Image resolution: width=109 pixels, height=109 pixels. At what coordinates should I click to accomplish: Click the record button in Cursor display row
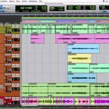pos(46,11)
